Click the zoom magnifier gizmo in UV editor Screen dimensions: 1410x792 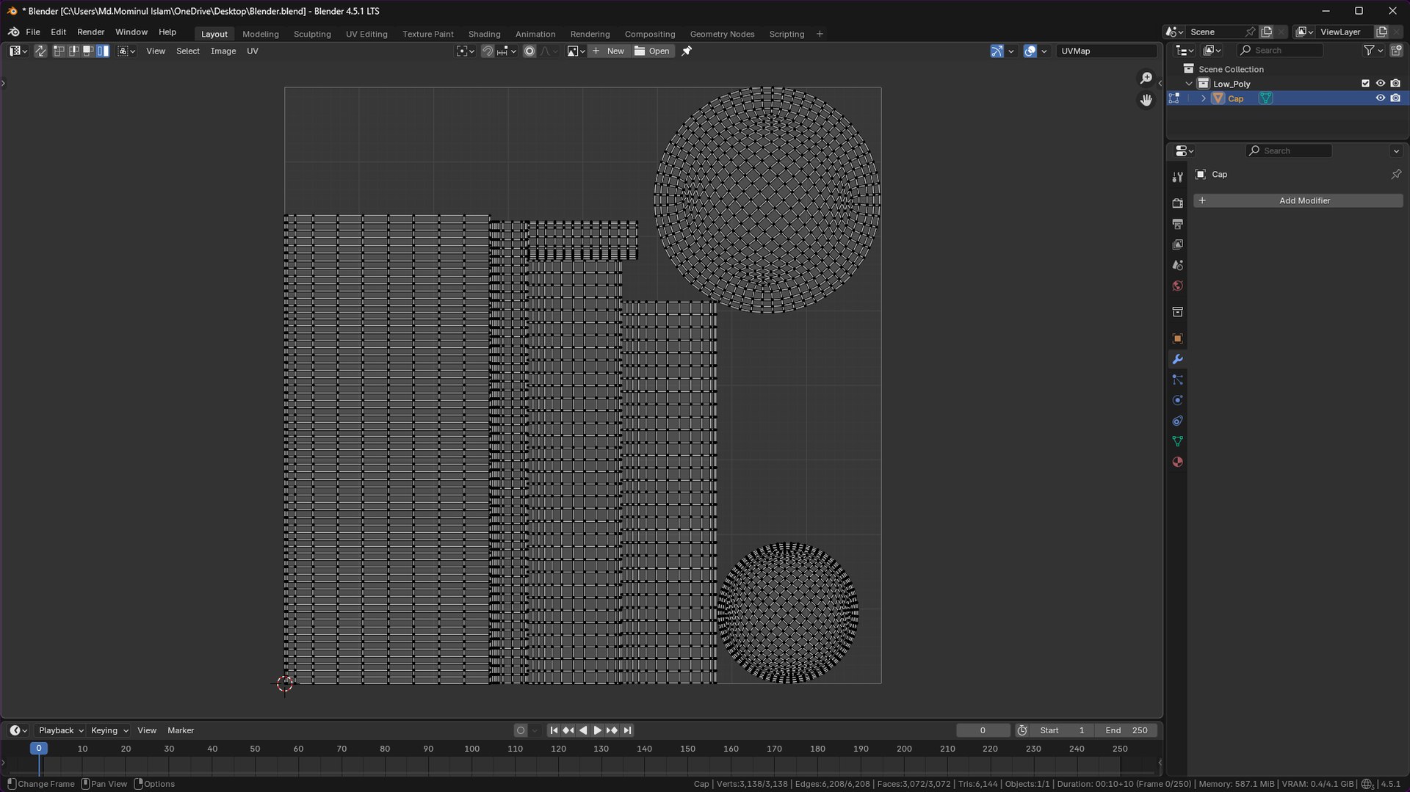(1146, 78)
